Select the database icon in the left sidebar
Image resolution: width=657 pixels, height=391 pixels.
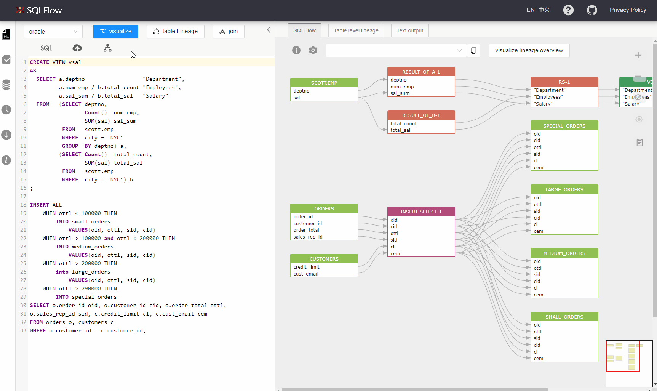(x=6, y=85)
